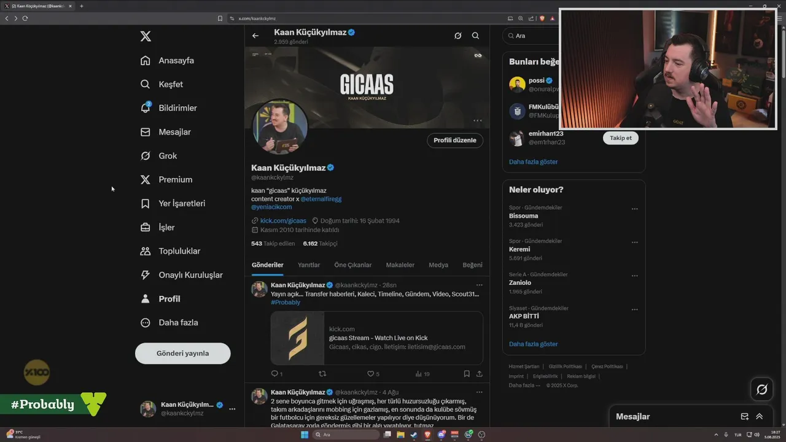Click the X logo home icon

point(146,36)
